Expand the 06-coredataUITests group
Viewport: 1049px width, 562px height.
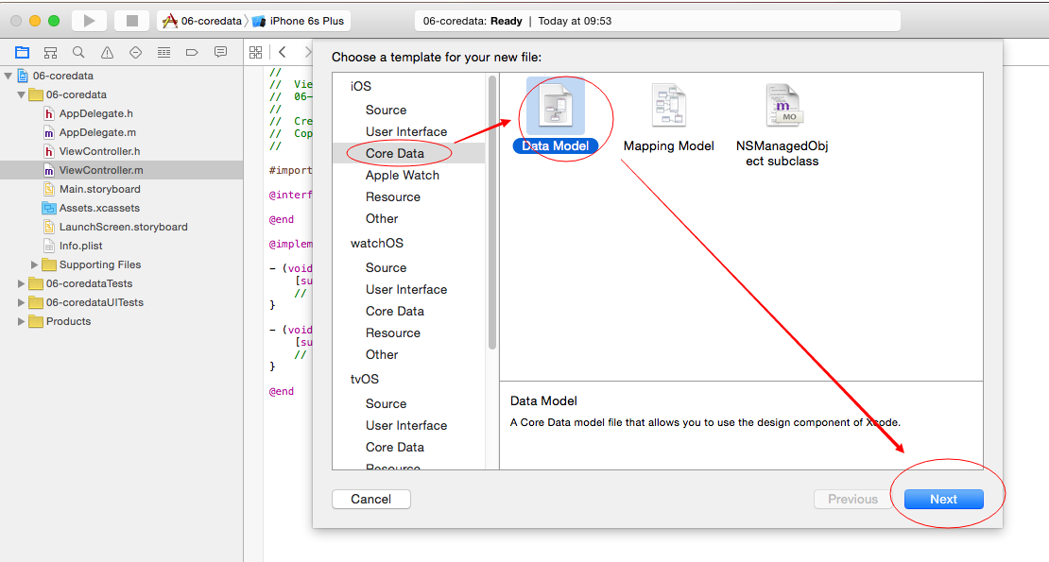pyautogui.click(x=21, y=302)
